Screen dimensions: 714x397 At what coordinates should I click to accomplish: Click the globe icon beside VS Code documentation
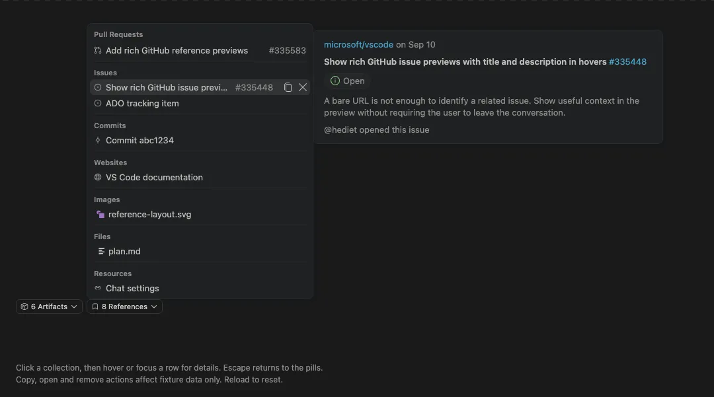[97, 177]
